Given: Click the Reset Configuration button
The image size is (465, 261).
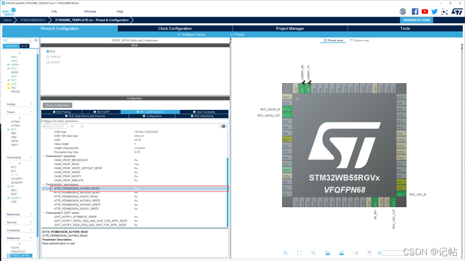Looking at the screenshot, I should pyautogui.click(x=58, y=105).
